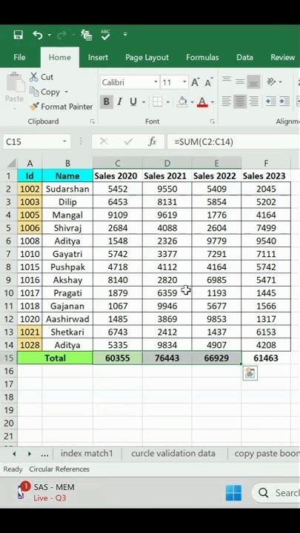Toggle Center alignment button

click(240, 101)
